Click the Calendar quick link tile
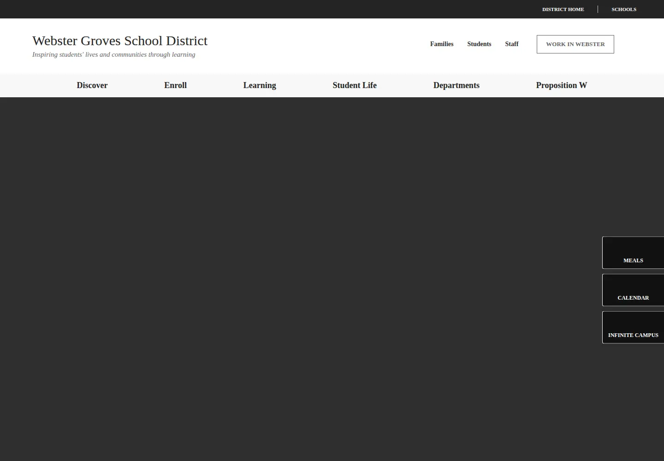The width and height of the screenshot is (664, 461). click(x=633, y=290)
